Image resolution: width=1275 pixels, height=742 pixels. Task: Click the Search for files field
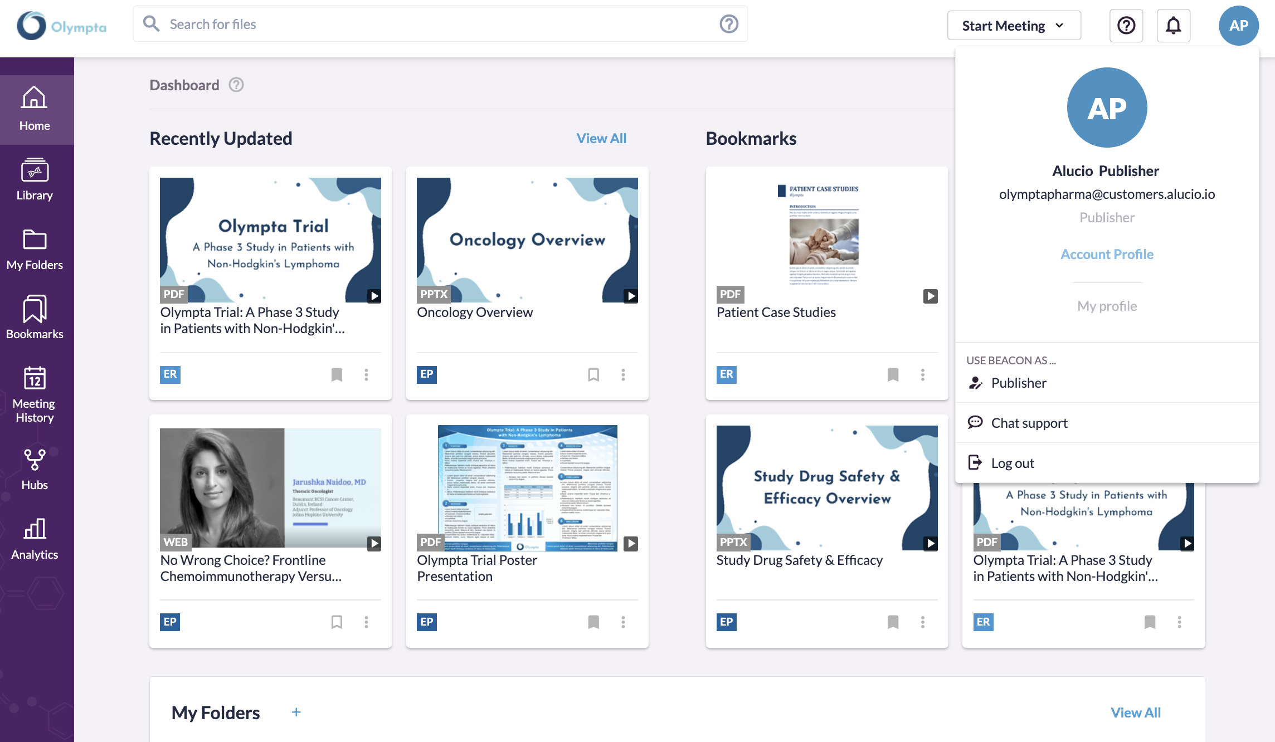pos(435,24)
